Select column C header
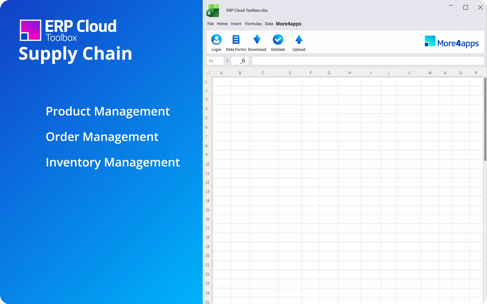The image size is (487, 304). [263, 73]
